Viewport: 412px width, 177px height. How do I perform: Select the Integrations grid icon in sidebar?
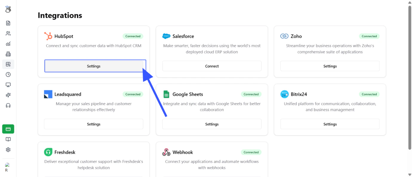tap(8, 64)
